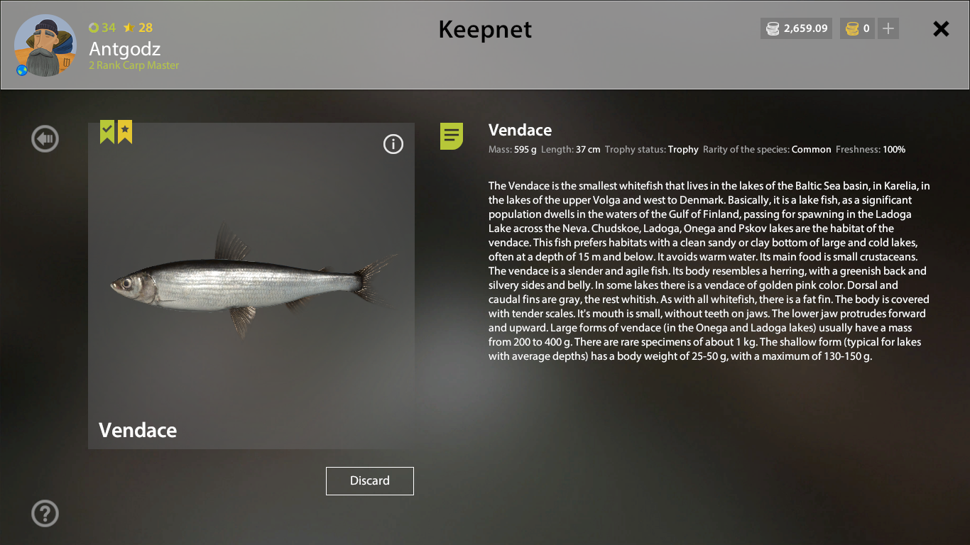Click the Antgodz username
Viewport: 970px width, 545px height.
125,49
